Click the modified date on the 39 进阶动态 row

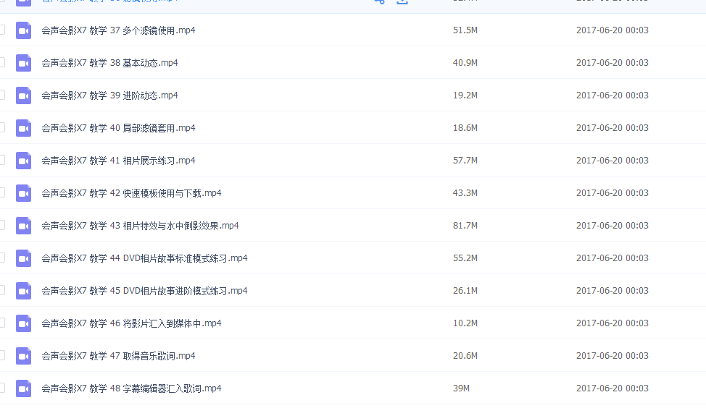click(612, 95)
